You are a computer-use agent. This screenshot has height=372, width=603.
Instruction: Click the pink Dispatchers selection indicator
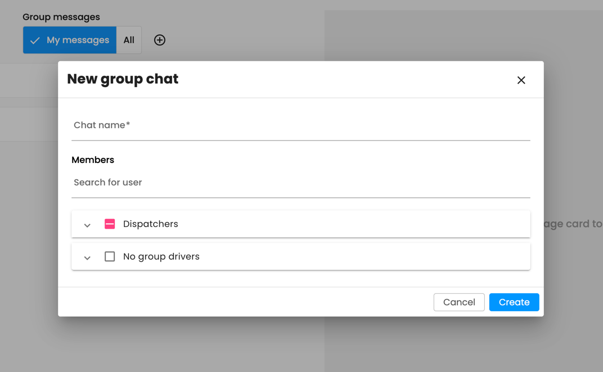(110, 224)
